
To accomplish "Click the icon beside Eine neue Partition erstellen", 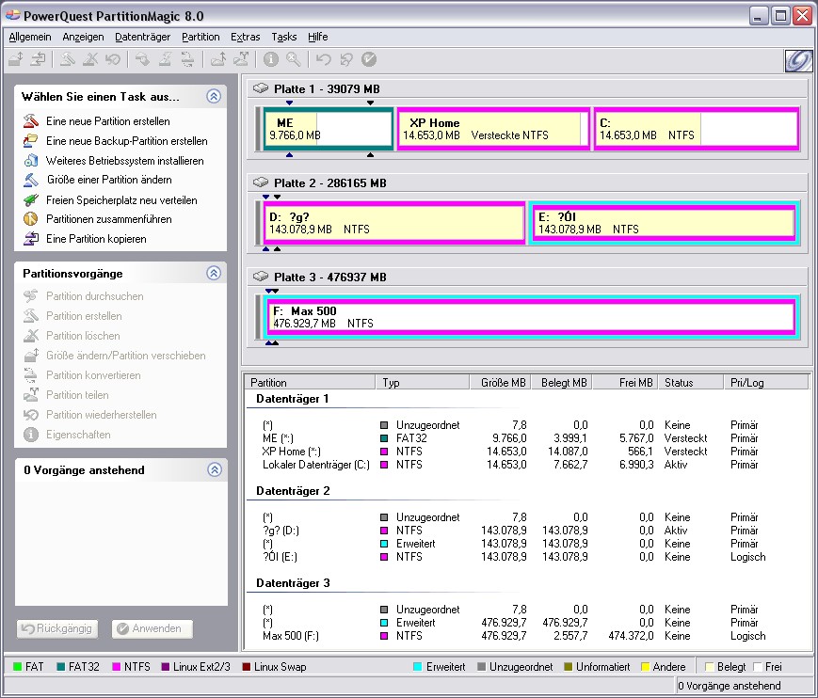I will (31, 121).
